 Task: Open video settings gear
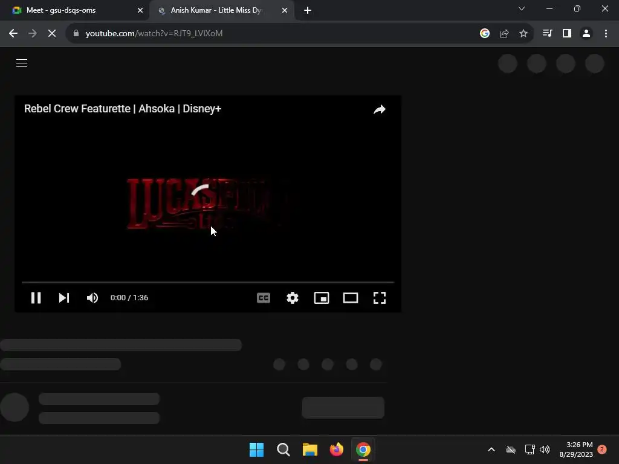(x=293, y=298)
